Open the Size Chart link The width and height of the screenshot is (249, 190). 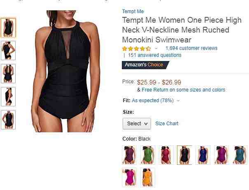click(167, 123)
